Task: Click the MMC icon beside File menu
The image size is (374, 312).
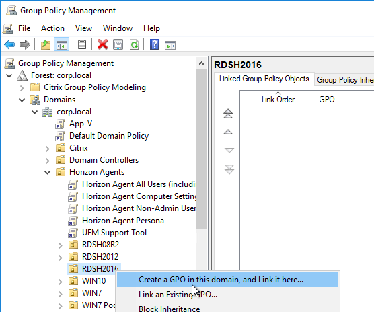Action: 7,28
